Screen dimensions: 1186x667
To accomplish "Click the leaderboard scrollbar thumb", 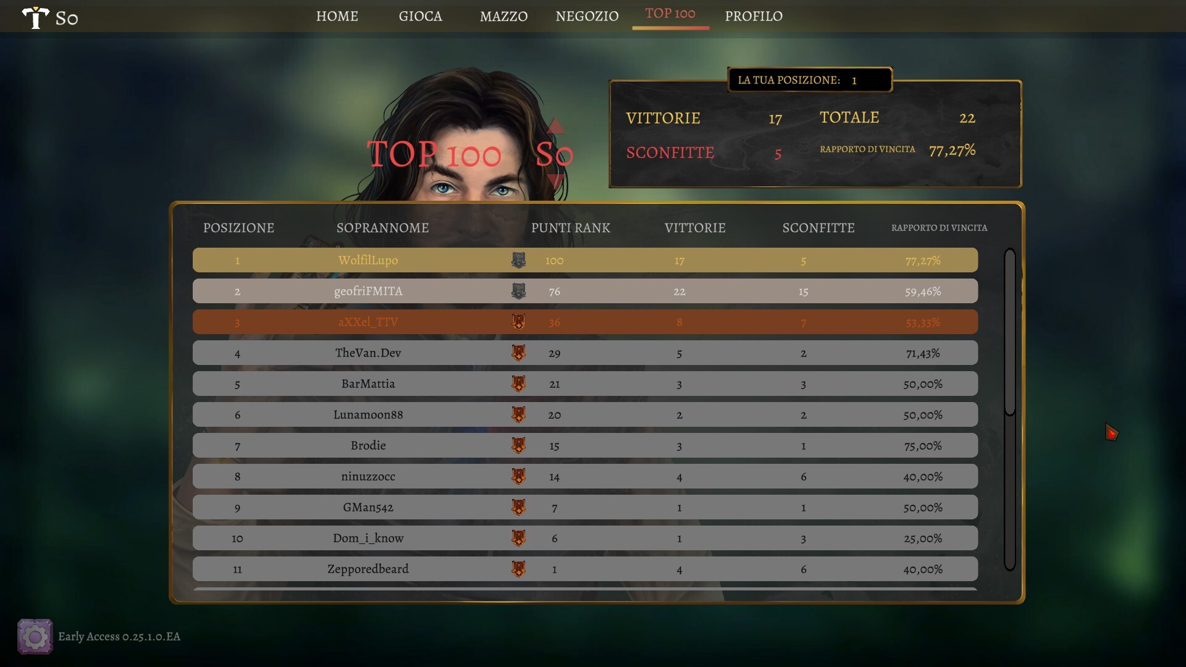I will click(x=1010, y=332).
